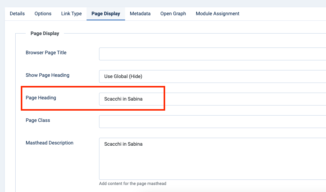Select the Page Display tab
This screenshot has width=326, height=192.
(106, 14)
